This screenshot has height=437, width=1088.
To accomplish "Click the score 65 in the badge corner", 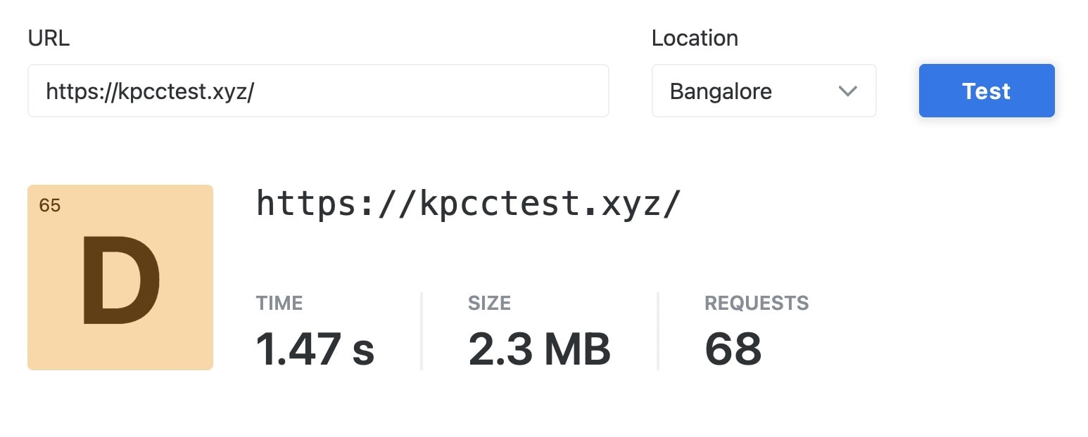I will pos(50,206).
